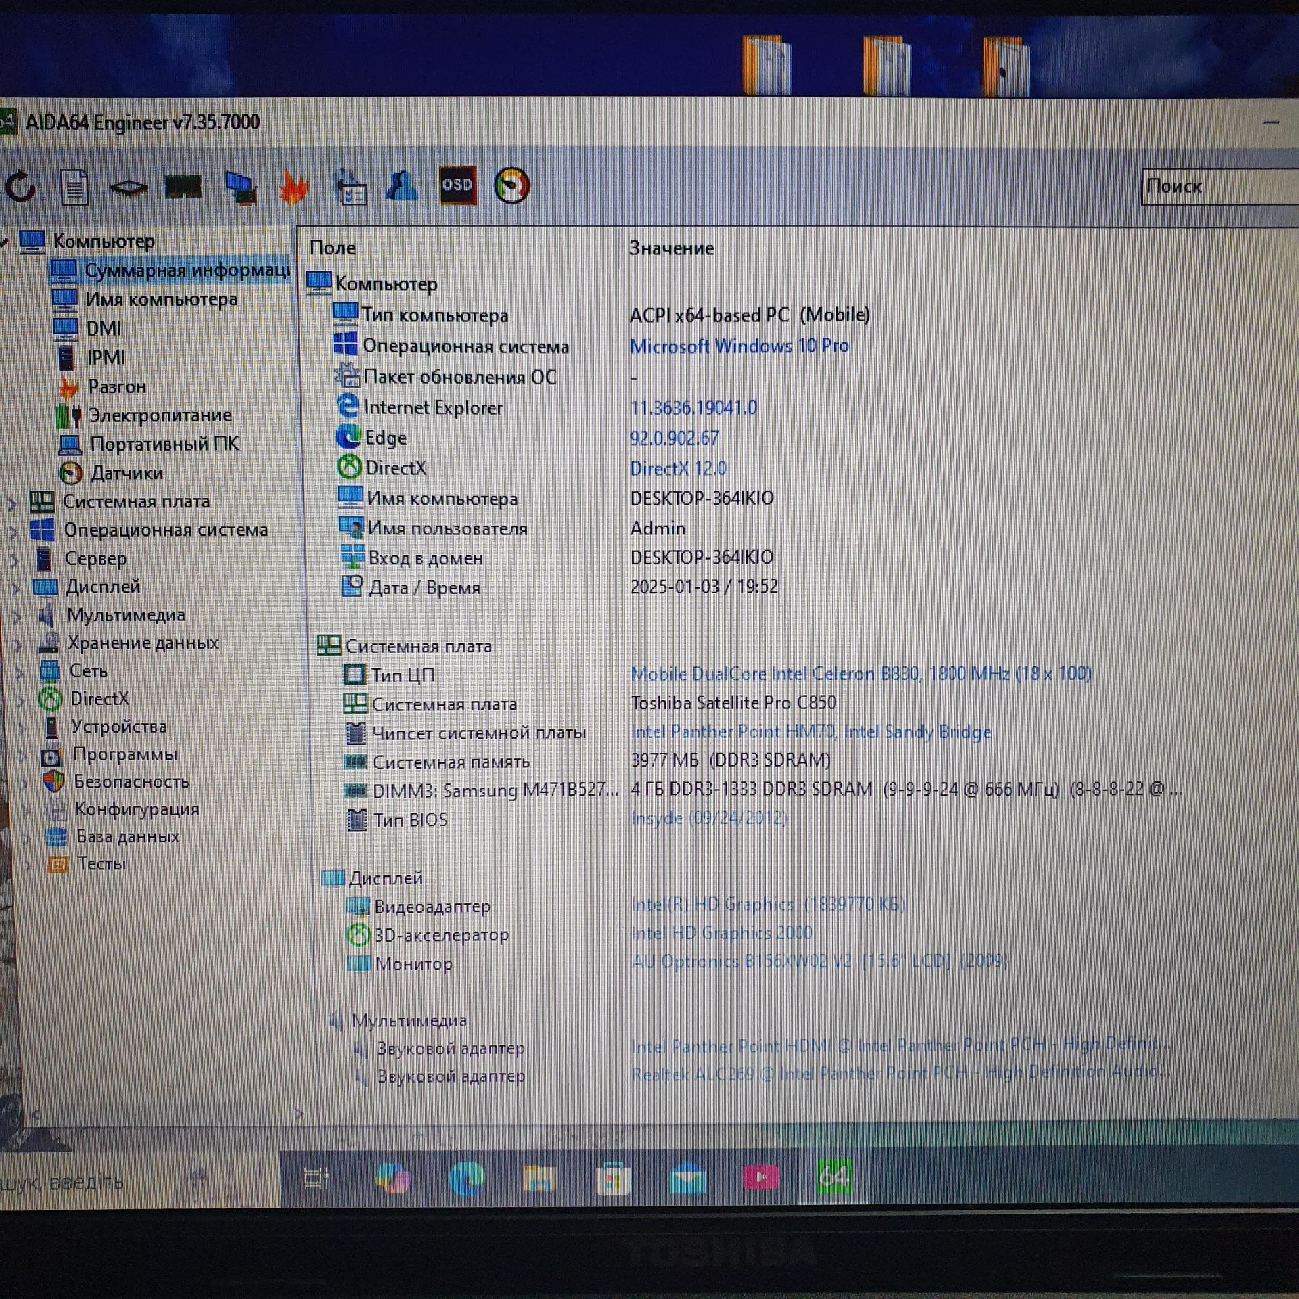The image size is (1299, 1299).
Task: Click Intel Panther Point HM70 chipset link
Action: click(x=811, y=732)
